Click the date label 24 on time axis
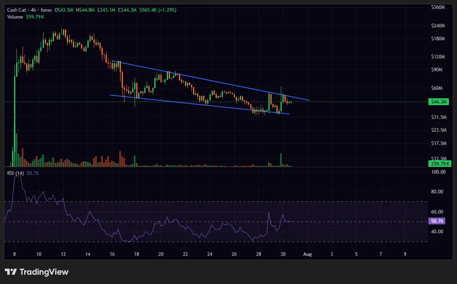 click(x=210, y=254)
